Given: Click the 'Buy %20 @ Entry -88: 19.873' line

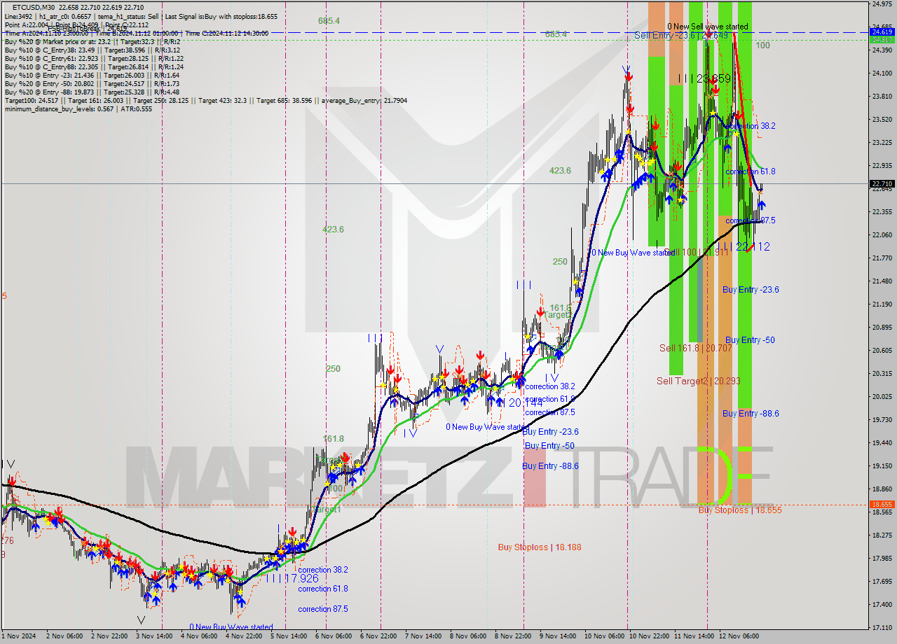Looking at the screenshot, I should [x=92, y=92].
